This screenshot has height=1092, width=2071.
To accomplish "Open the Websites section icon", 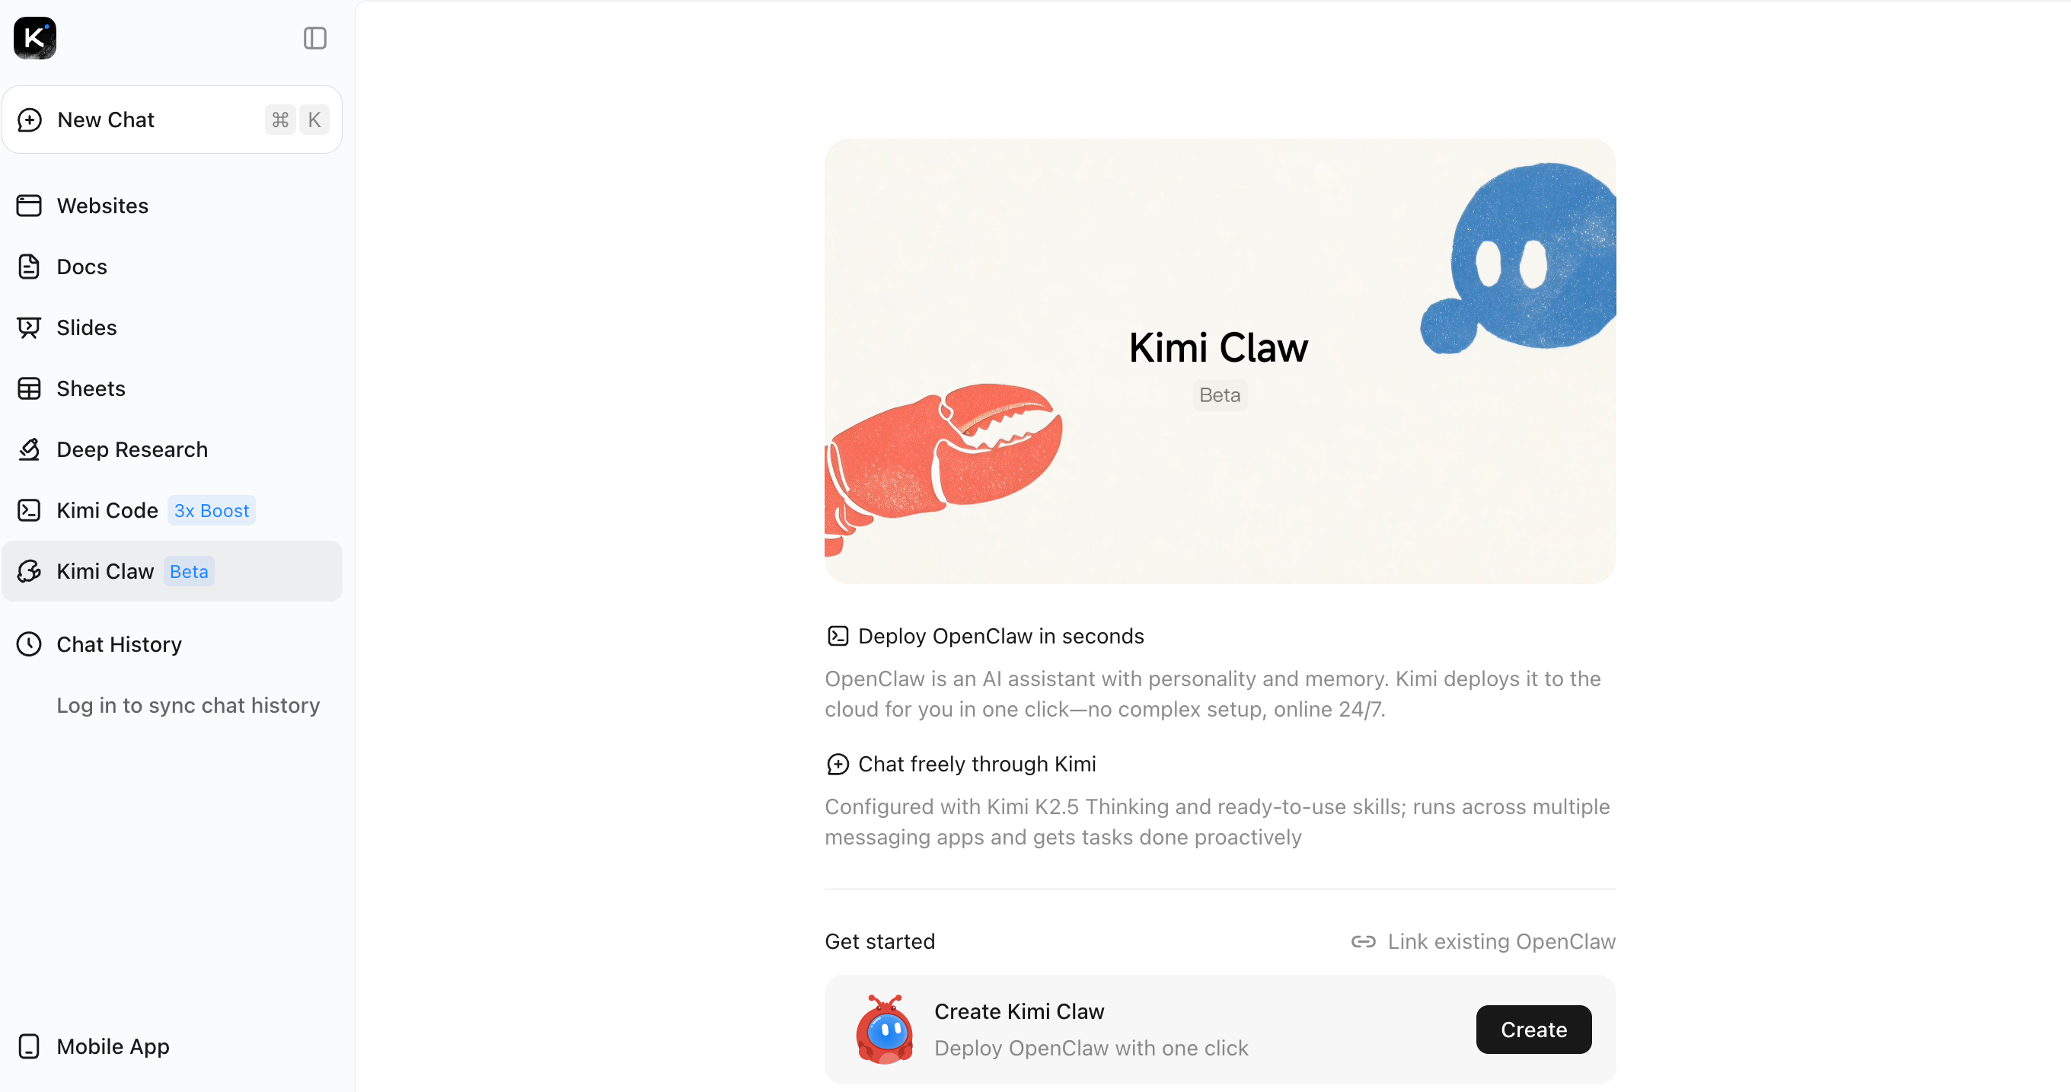I will point(29,206).
